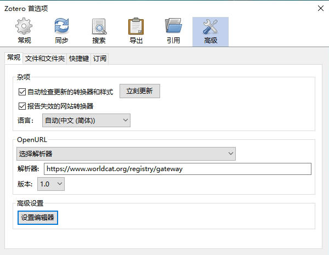Open the 常规 gear preferences pane

click(x=24, y=31)
